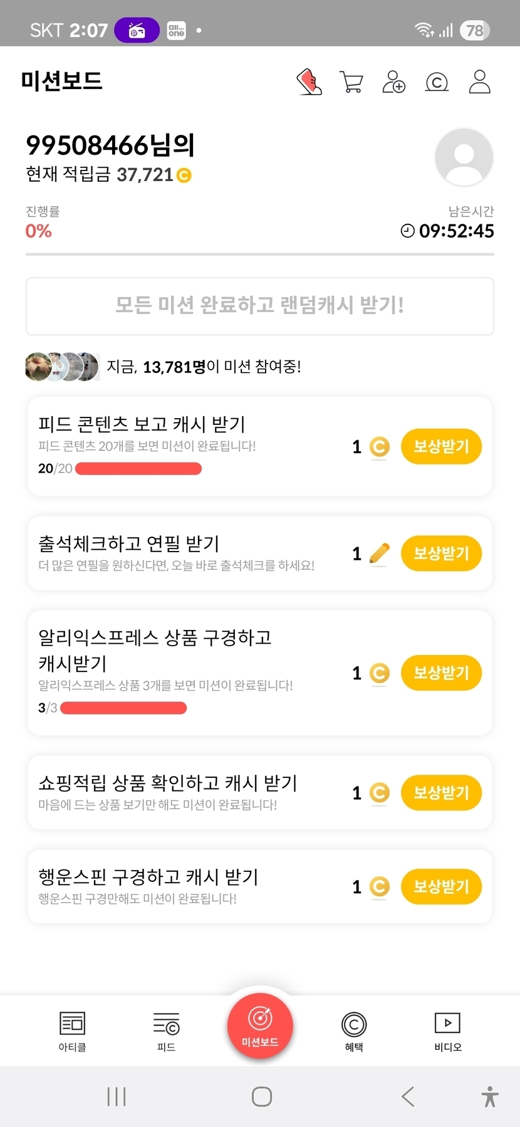Screen dimensions: 520x1127
Task: Claim reward for 쇼핑적립 mission
Action: 441,793
